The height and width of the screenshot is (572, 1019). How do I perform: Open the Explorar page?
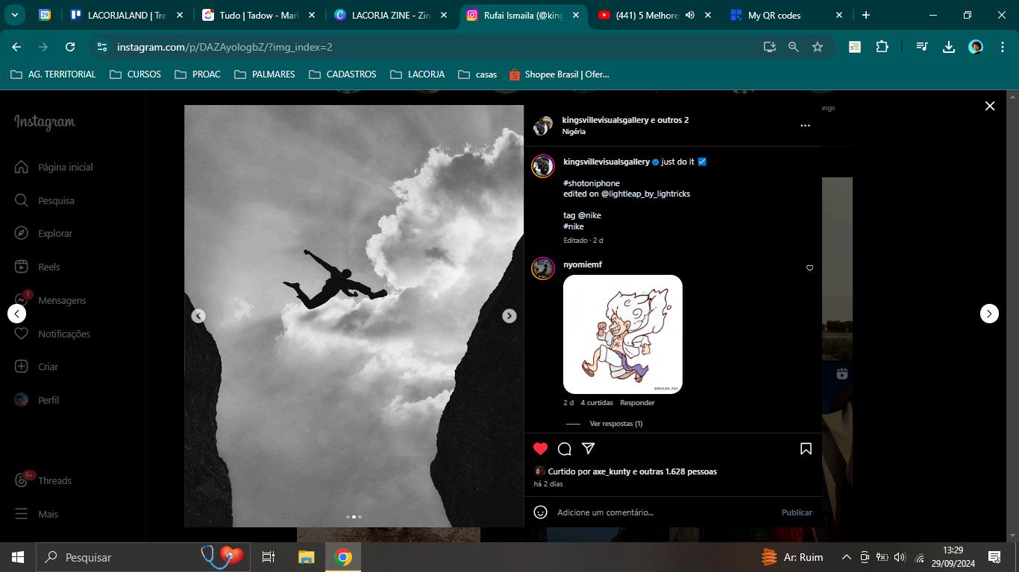tap(44, 233)
